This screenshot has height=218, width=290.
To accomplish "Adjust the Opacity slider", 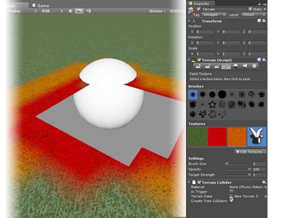I will coord(238,169).
